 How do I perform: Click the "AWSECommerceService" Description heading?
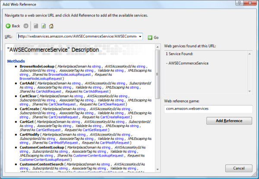(53, 50)
